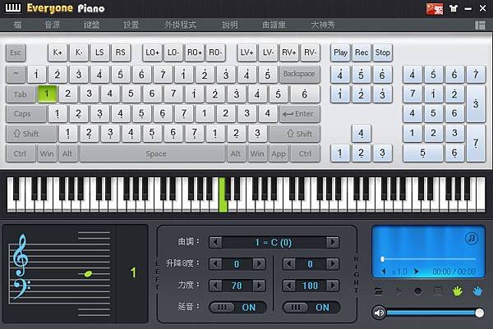Click the RO- right octave down key
The image size is (493, 329).
pyautogui.click(x=215, y=53)
